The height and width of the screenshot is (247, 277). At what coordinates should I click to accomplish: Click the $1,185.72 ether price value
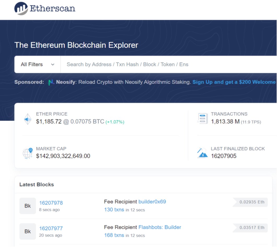click(49, 122)
